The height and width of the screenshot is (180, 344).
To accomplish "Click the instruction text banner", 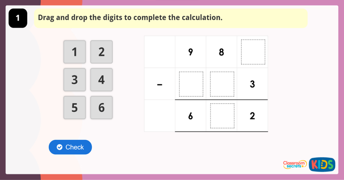I will pos(170,18).
